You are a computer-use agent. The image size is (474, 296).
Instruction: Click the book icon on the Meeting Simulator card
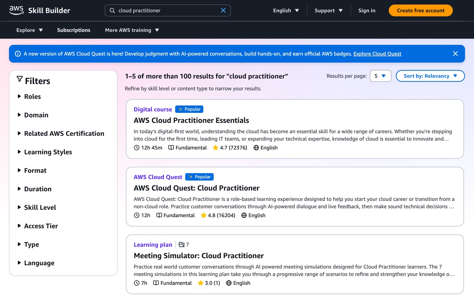pos(156,283)
